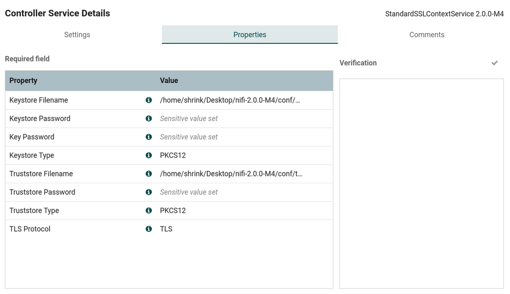Click the Truststore Password sensitive value
This screenshot has width=510, height=294.
click(x=189, y=192)
